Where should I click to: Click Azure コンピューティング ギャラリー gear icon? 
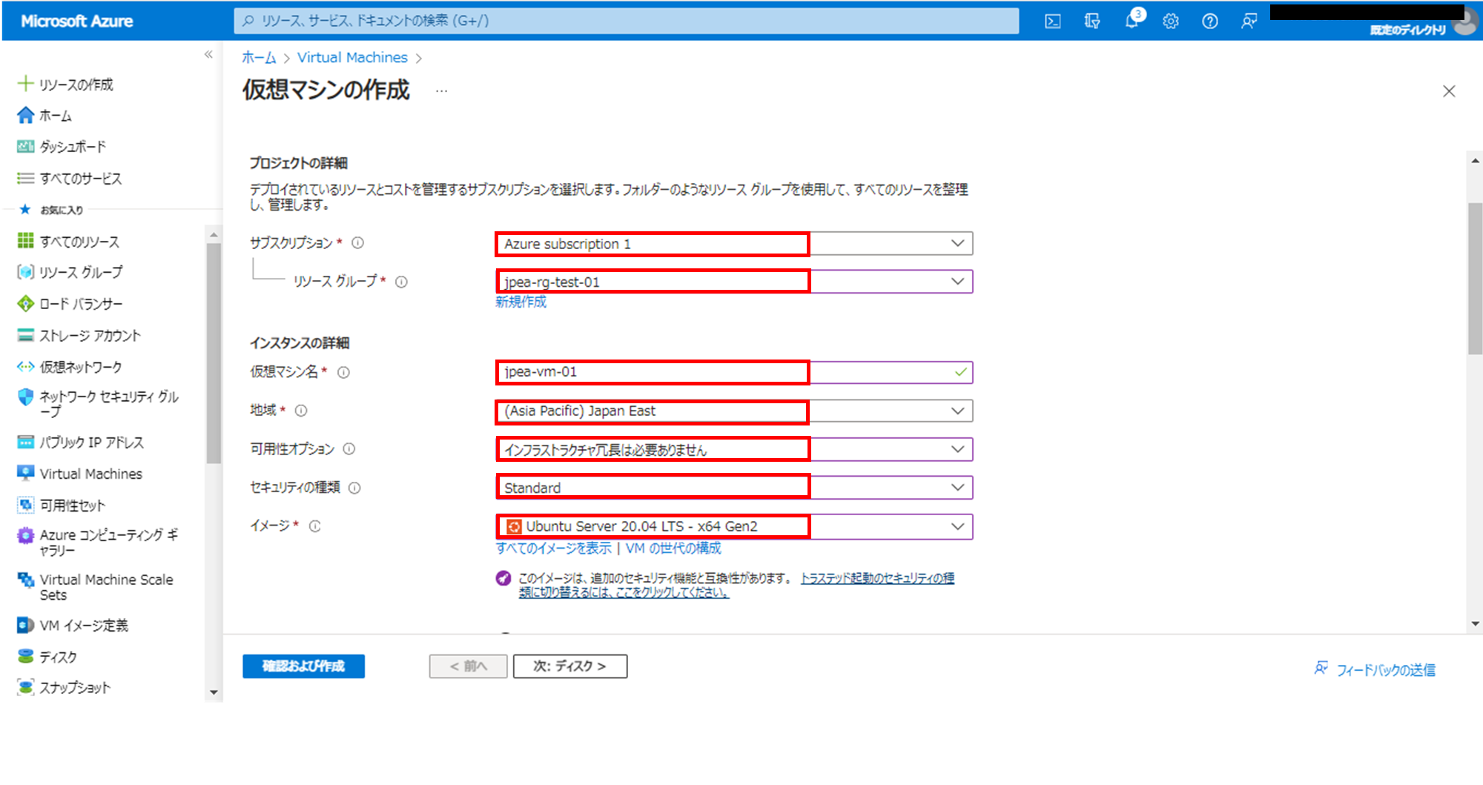click(x=25, y=535)
